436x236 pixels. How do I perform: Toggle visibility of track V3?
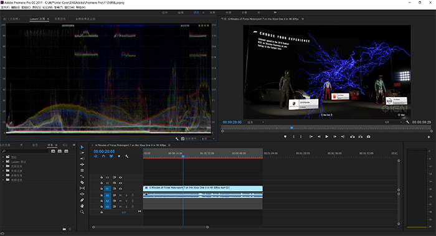120,177
